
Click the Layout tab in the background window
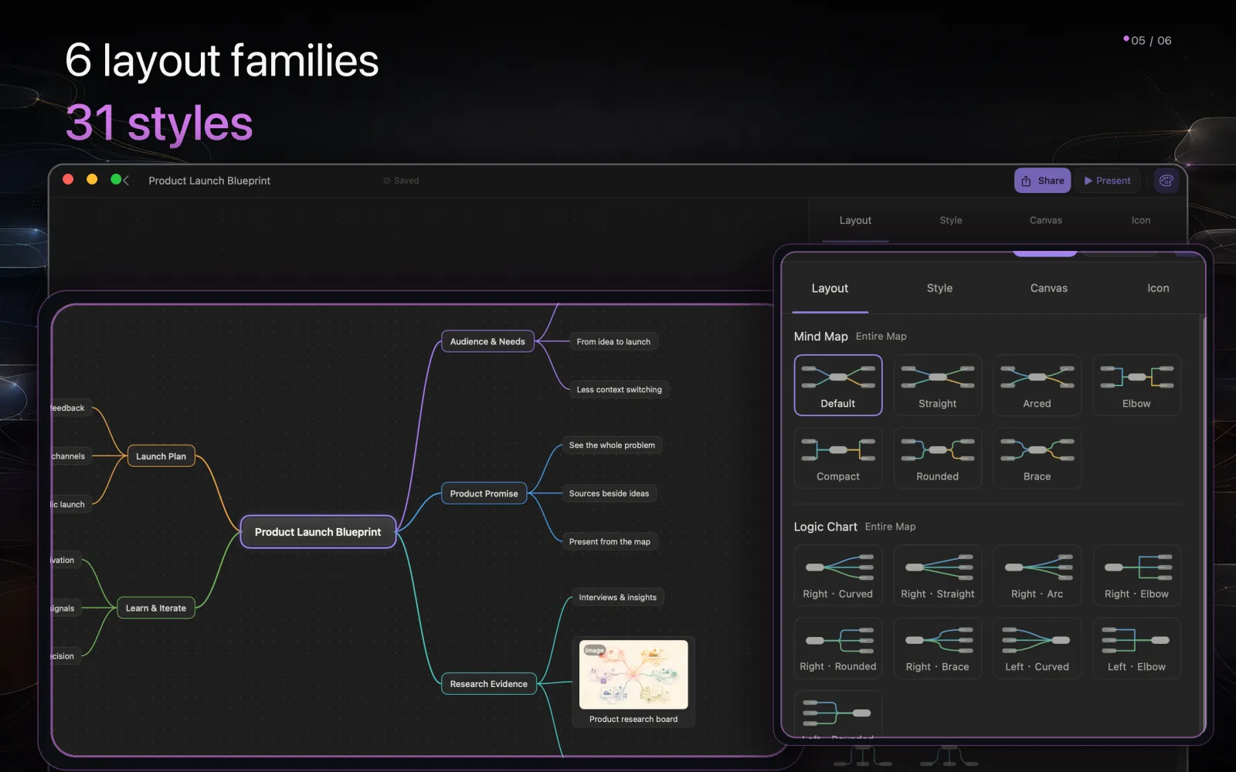(x=855, y=220)
